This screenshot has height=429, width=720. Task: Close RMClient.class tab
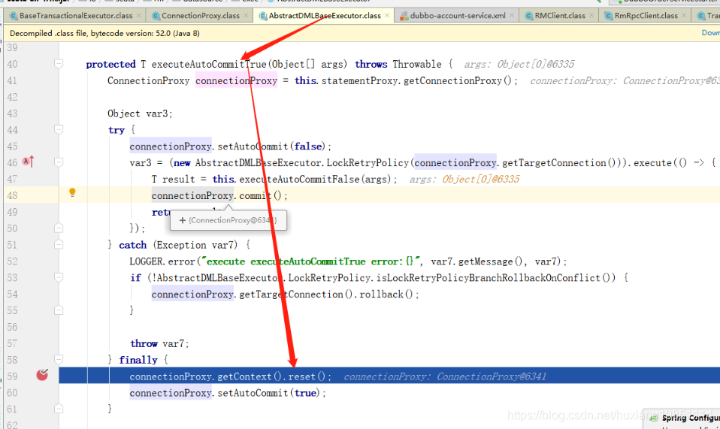pos(591,16)
